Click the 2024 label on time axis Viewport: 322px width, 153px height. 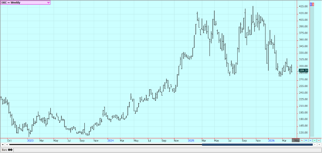[111, 140]
